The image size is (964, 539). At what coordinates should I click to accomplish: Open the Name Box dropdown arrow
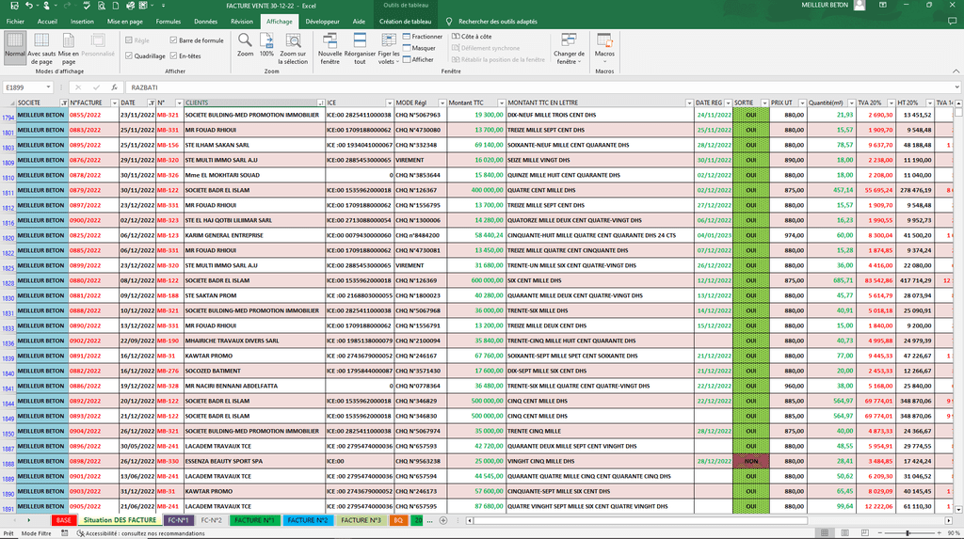click(48, 87)
